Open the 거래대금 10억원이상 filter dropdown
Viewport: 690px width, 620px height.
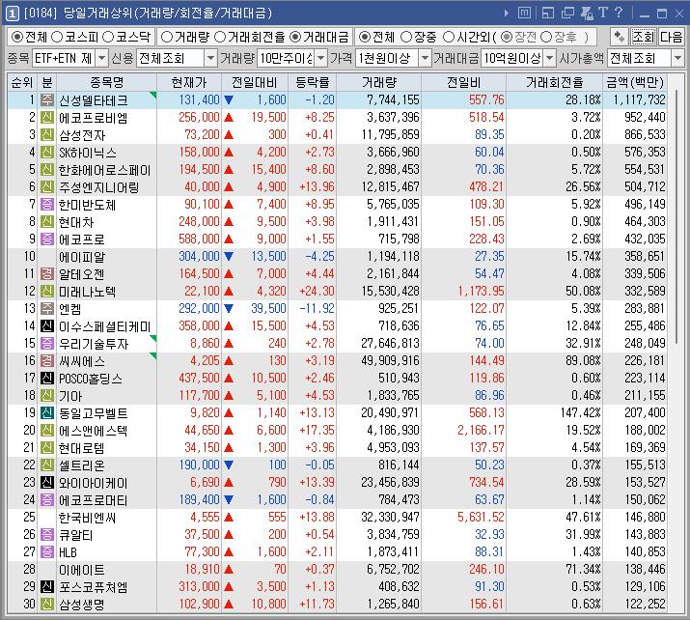tap(550, 58)
